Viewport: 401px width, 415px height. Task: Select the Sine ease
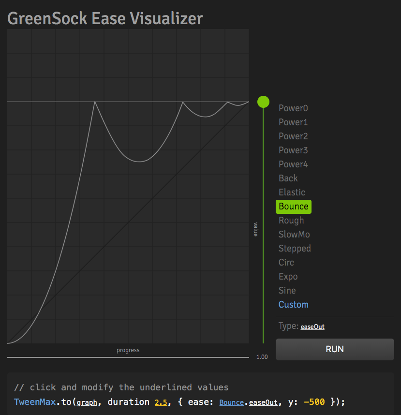(287, 291)
